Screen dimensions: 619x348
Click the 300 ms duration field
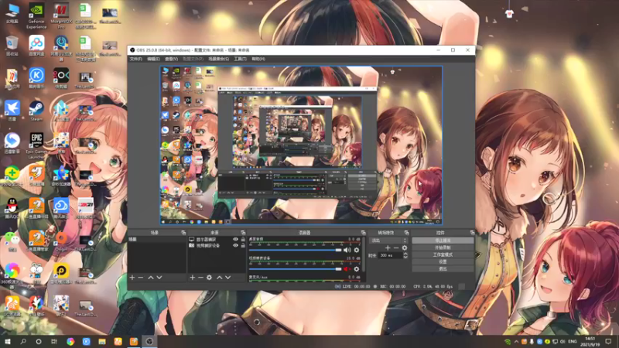391,255
